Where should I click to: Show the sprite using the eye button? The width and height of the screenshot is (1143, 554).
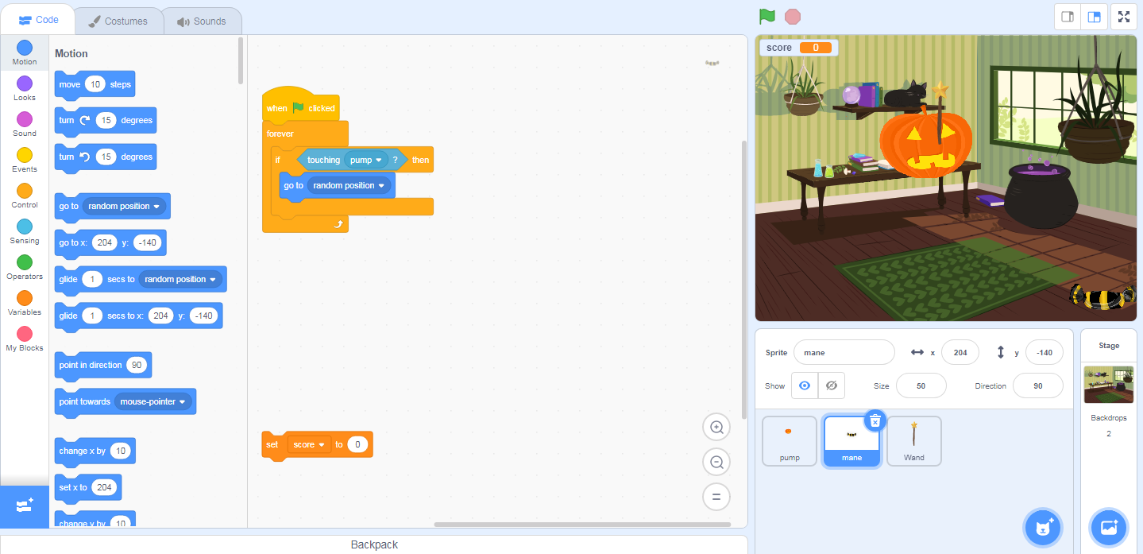coord(805,385)
